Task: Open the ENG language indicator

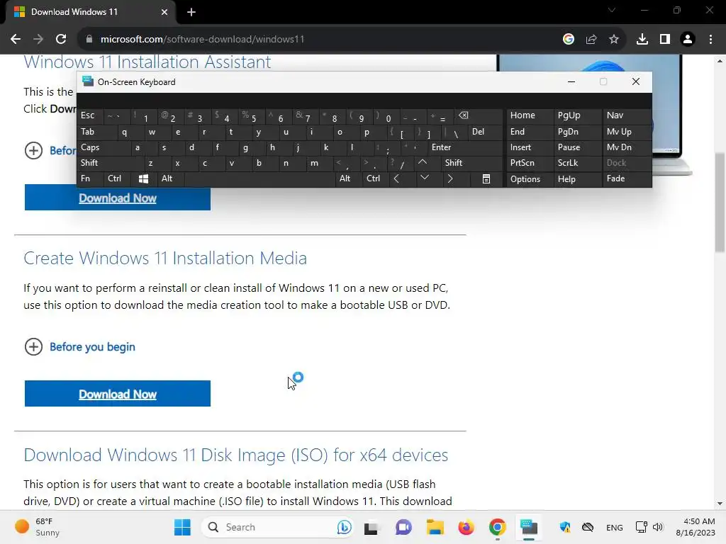Action: click(615, 527)
